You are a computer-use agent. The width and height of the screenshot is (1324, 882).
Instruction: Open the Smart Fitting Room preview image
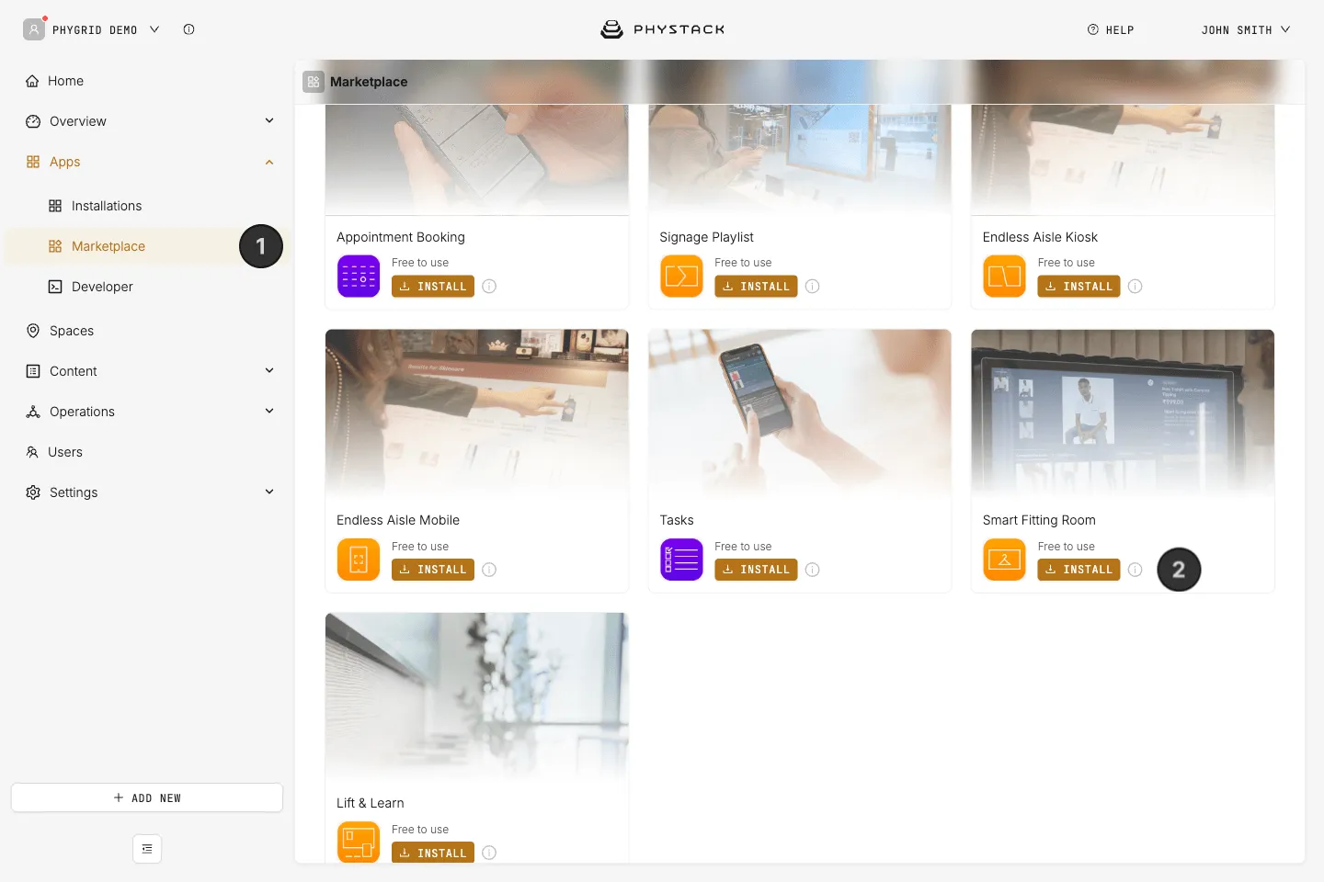pyautogui.click(x=1123, y=413)
